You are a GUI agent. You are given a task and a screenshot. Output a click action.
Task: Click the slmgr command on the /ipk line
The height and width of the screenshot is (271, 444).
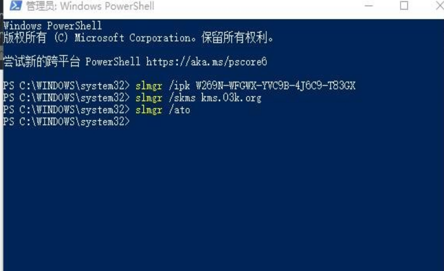tap(149, 86)
